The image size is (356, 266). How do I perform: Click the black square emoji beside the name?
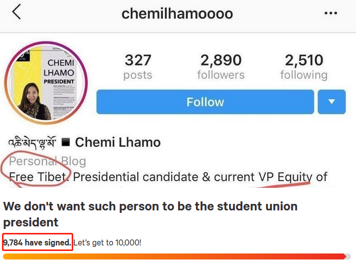65,142
